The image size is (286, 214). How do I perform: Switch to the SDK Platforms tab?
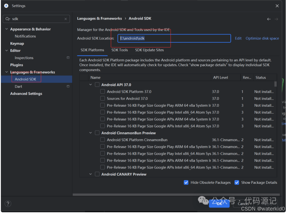point(92,50)
